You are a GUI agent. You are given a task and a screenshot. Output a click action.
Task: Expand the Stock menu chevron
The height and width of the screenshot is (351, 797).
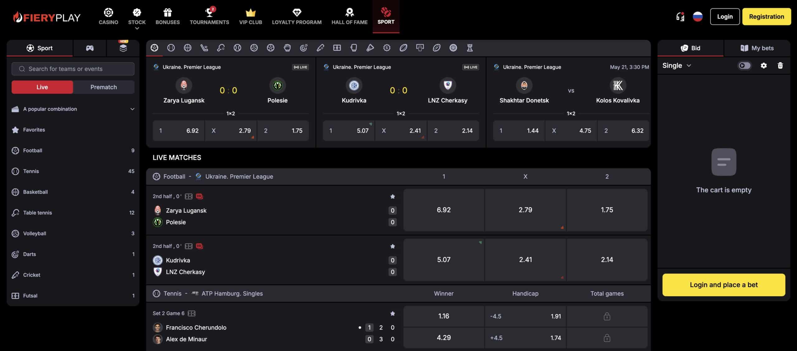pos(137,28)
